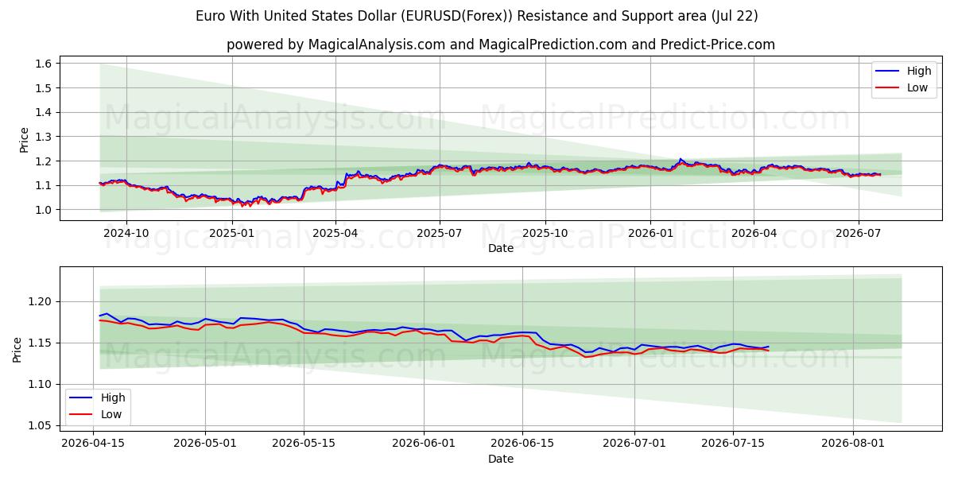Click the '2026-05-01' tick in the bottom chart
The image size is (954, 477).
click(x=205, y=444)
